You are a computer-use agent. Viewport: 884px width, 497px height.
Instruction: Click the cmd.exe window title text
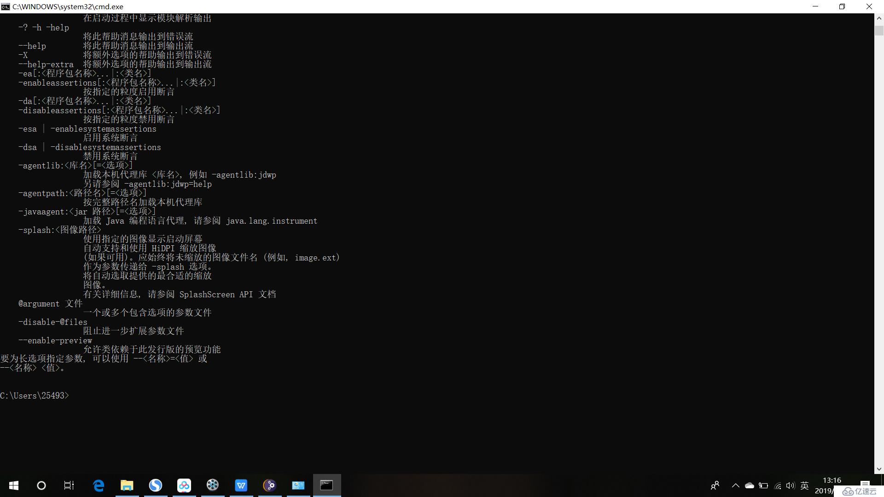coord(68,6)
